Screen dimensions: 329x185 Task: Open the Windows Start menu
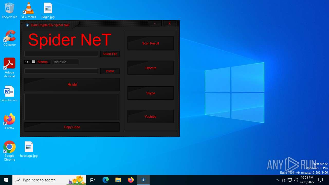tap(6, 180)
